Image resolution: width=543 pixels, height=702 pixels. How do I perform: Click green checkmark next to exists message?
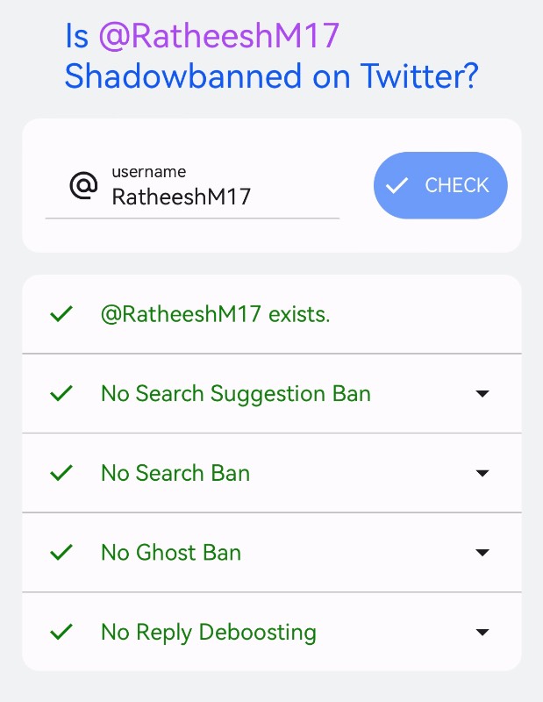pos(61,314)
